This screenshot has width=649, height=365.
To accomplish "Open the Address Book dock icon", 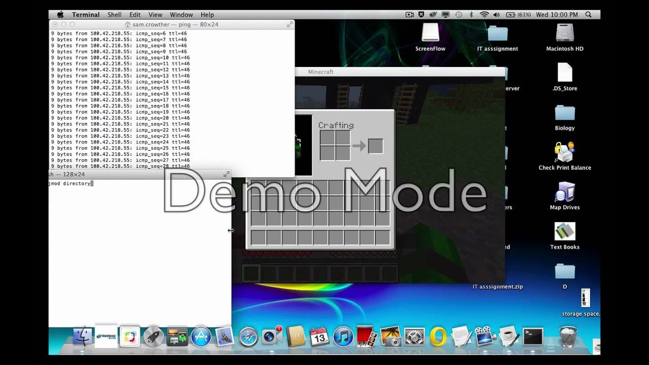I will tap(296, 337).
